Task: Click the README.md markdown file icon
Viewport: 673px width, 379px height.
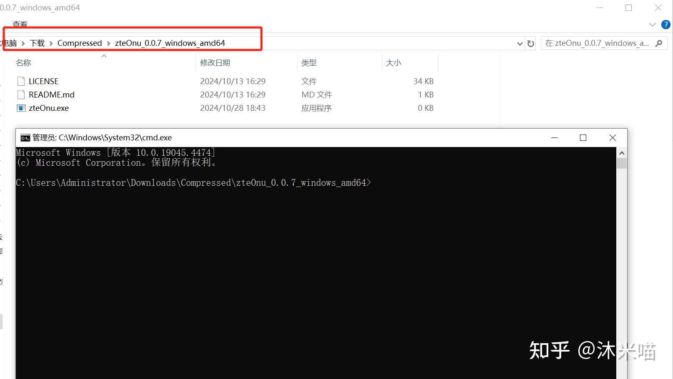Action: pos(21,95)
